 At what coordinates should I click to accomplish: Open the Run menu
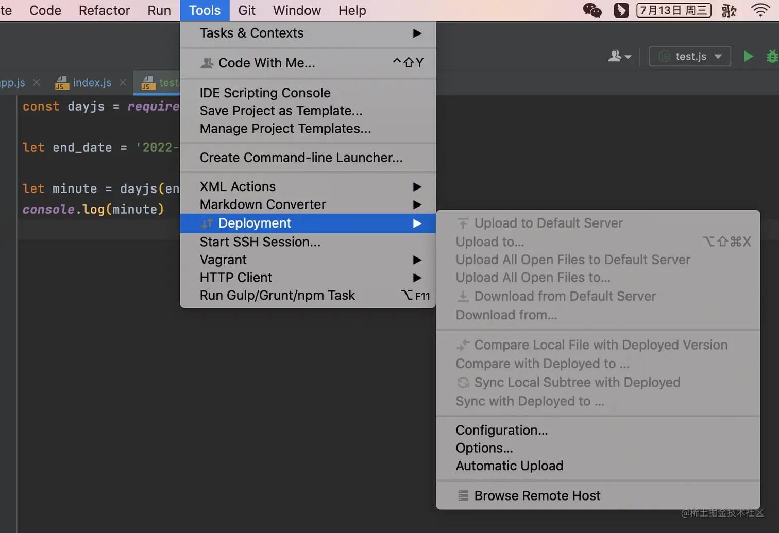pyautogui.click(x=159, y=10)
